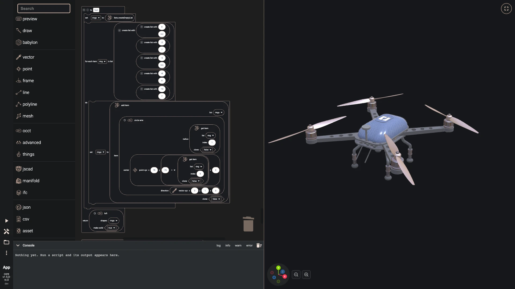Open the csv category
The height and width of the screenshot is (289, 515).
pos(23,219)
